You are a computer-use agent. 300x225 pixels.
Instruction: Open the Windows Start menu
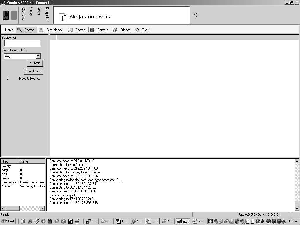coord(8,221)
